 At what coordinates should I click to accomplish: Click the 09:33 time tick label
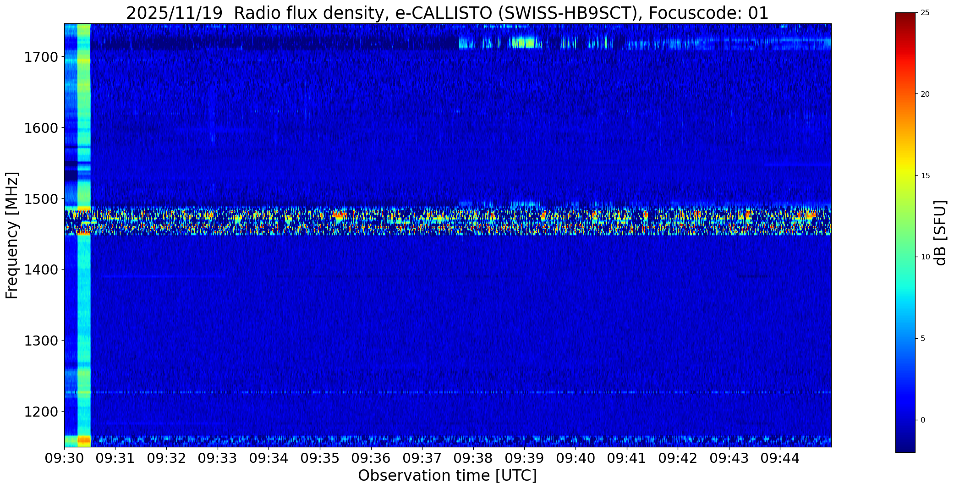click(218, 458)
